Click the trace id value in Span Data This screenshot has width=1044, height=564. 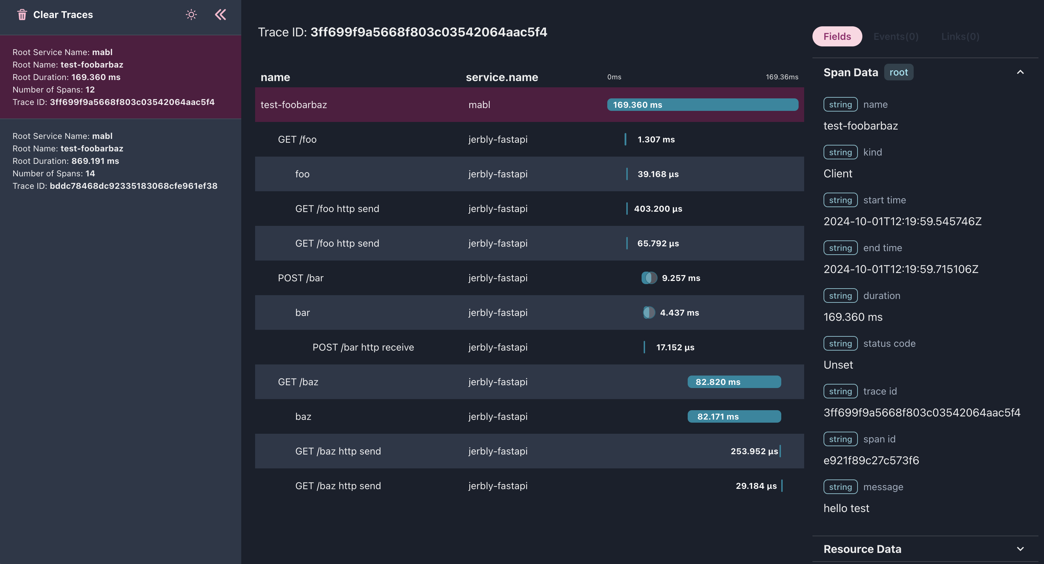[922, 413]
